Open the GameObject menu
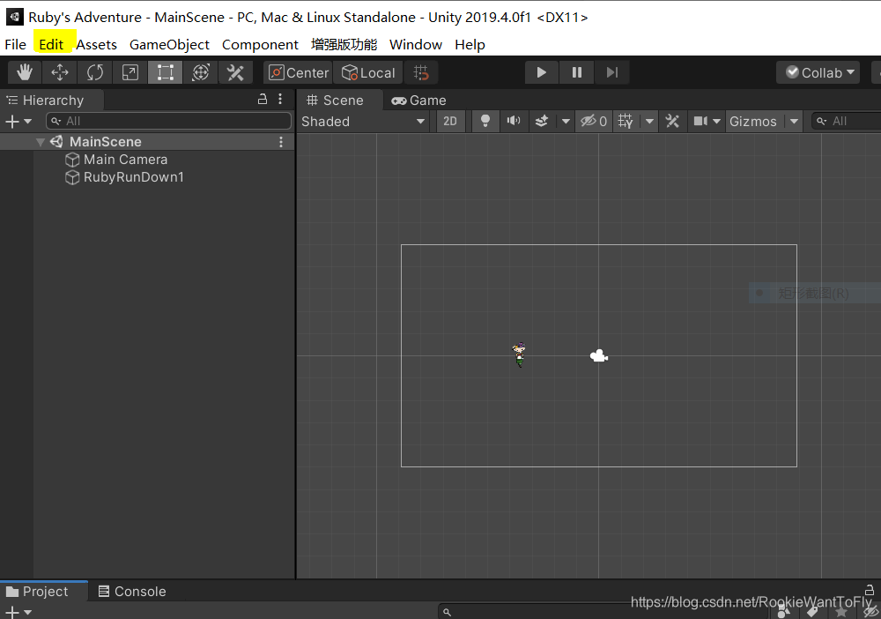The height and width of the screenshot is (619, 881). click(x=169, y=44)
